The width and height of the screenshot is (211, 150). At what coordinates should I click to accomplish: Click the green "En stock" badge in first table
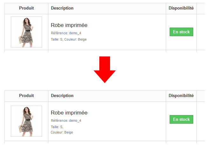pyautogui.click(x=181, y=32)
